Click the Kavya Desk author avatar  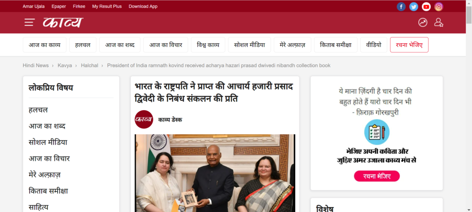(144, 120)
